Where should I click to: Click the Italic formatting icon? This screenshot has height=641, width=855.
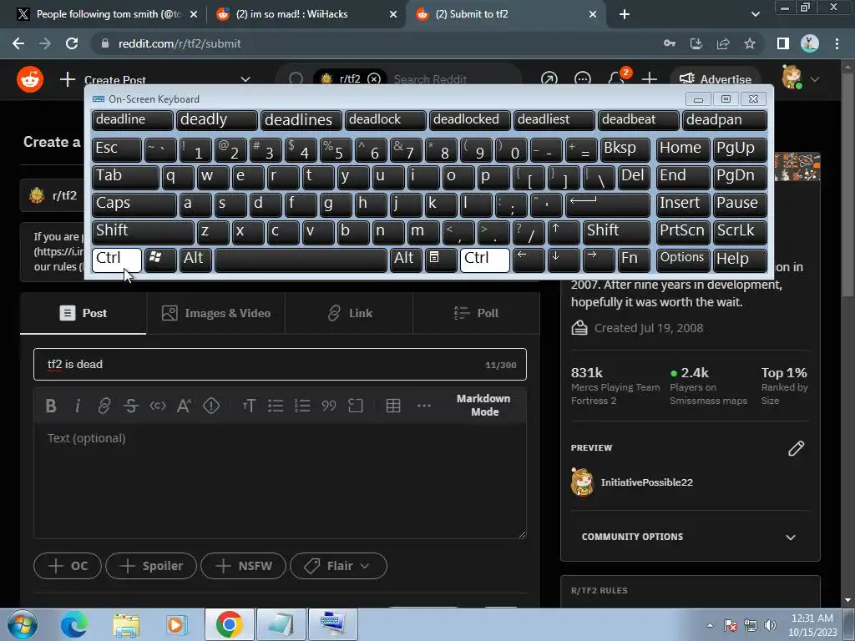pos(78,406)
